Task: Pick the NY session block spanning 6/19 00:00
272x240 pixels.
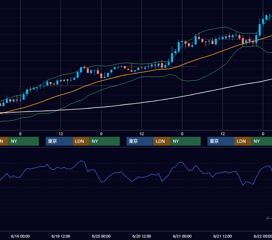Action: tap(24, 141)
